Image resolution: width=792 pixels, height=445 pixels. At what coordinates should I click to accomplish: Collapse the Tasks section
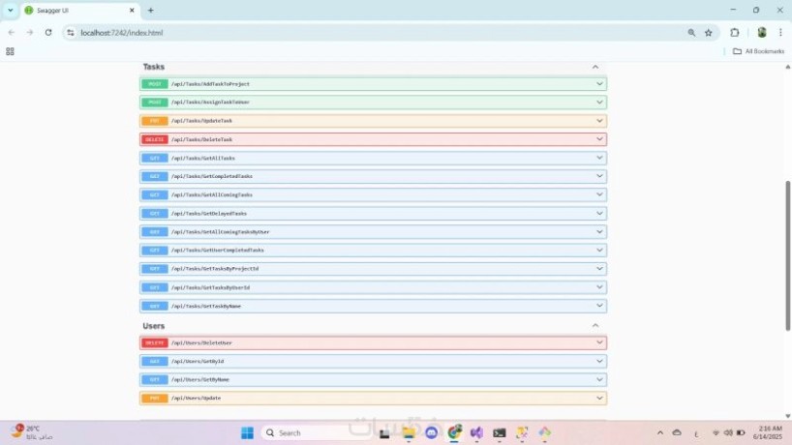(595, 67)
